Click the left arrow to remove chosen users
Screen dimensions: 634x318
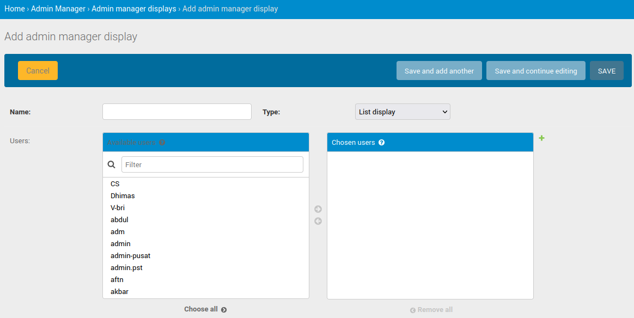pos(318,221)
